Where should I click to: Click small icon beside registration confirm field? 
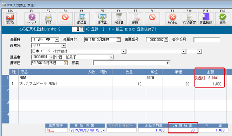point(81,29)
